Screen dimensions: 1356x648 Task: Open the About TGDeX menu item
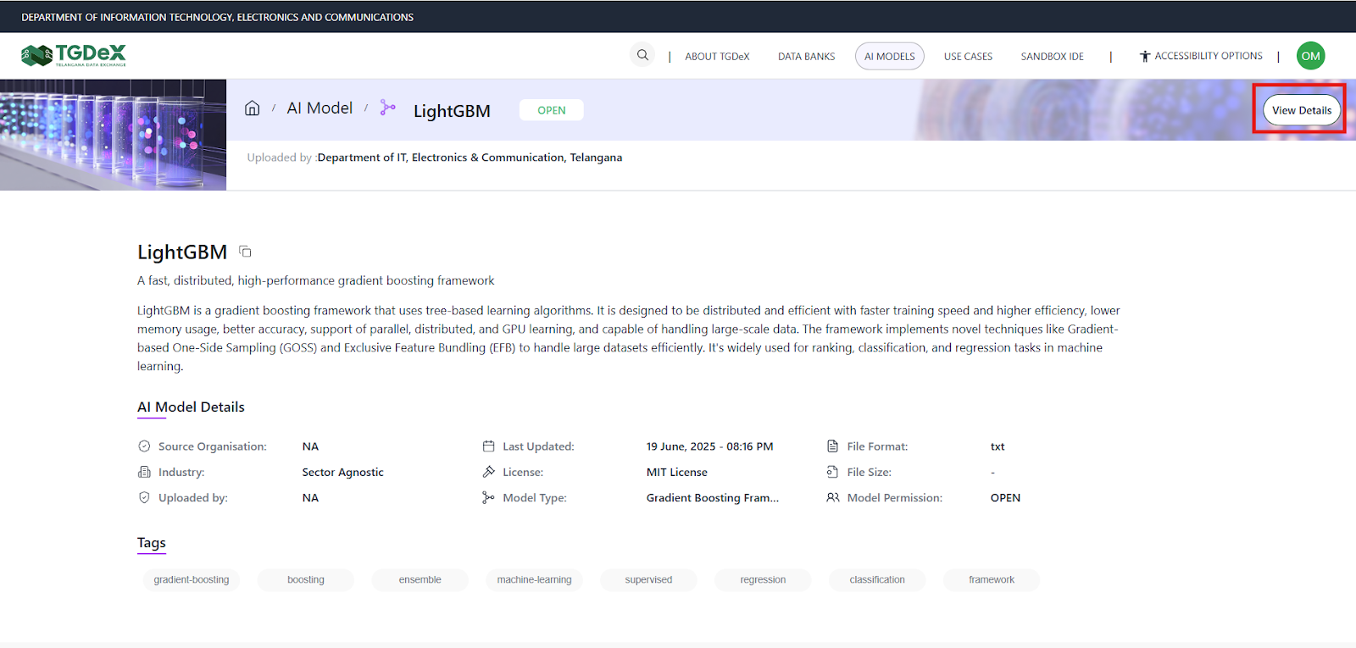coord(717,57)
